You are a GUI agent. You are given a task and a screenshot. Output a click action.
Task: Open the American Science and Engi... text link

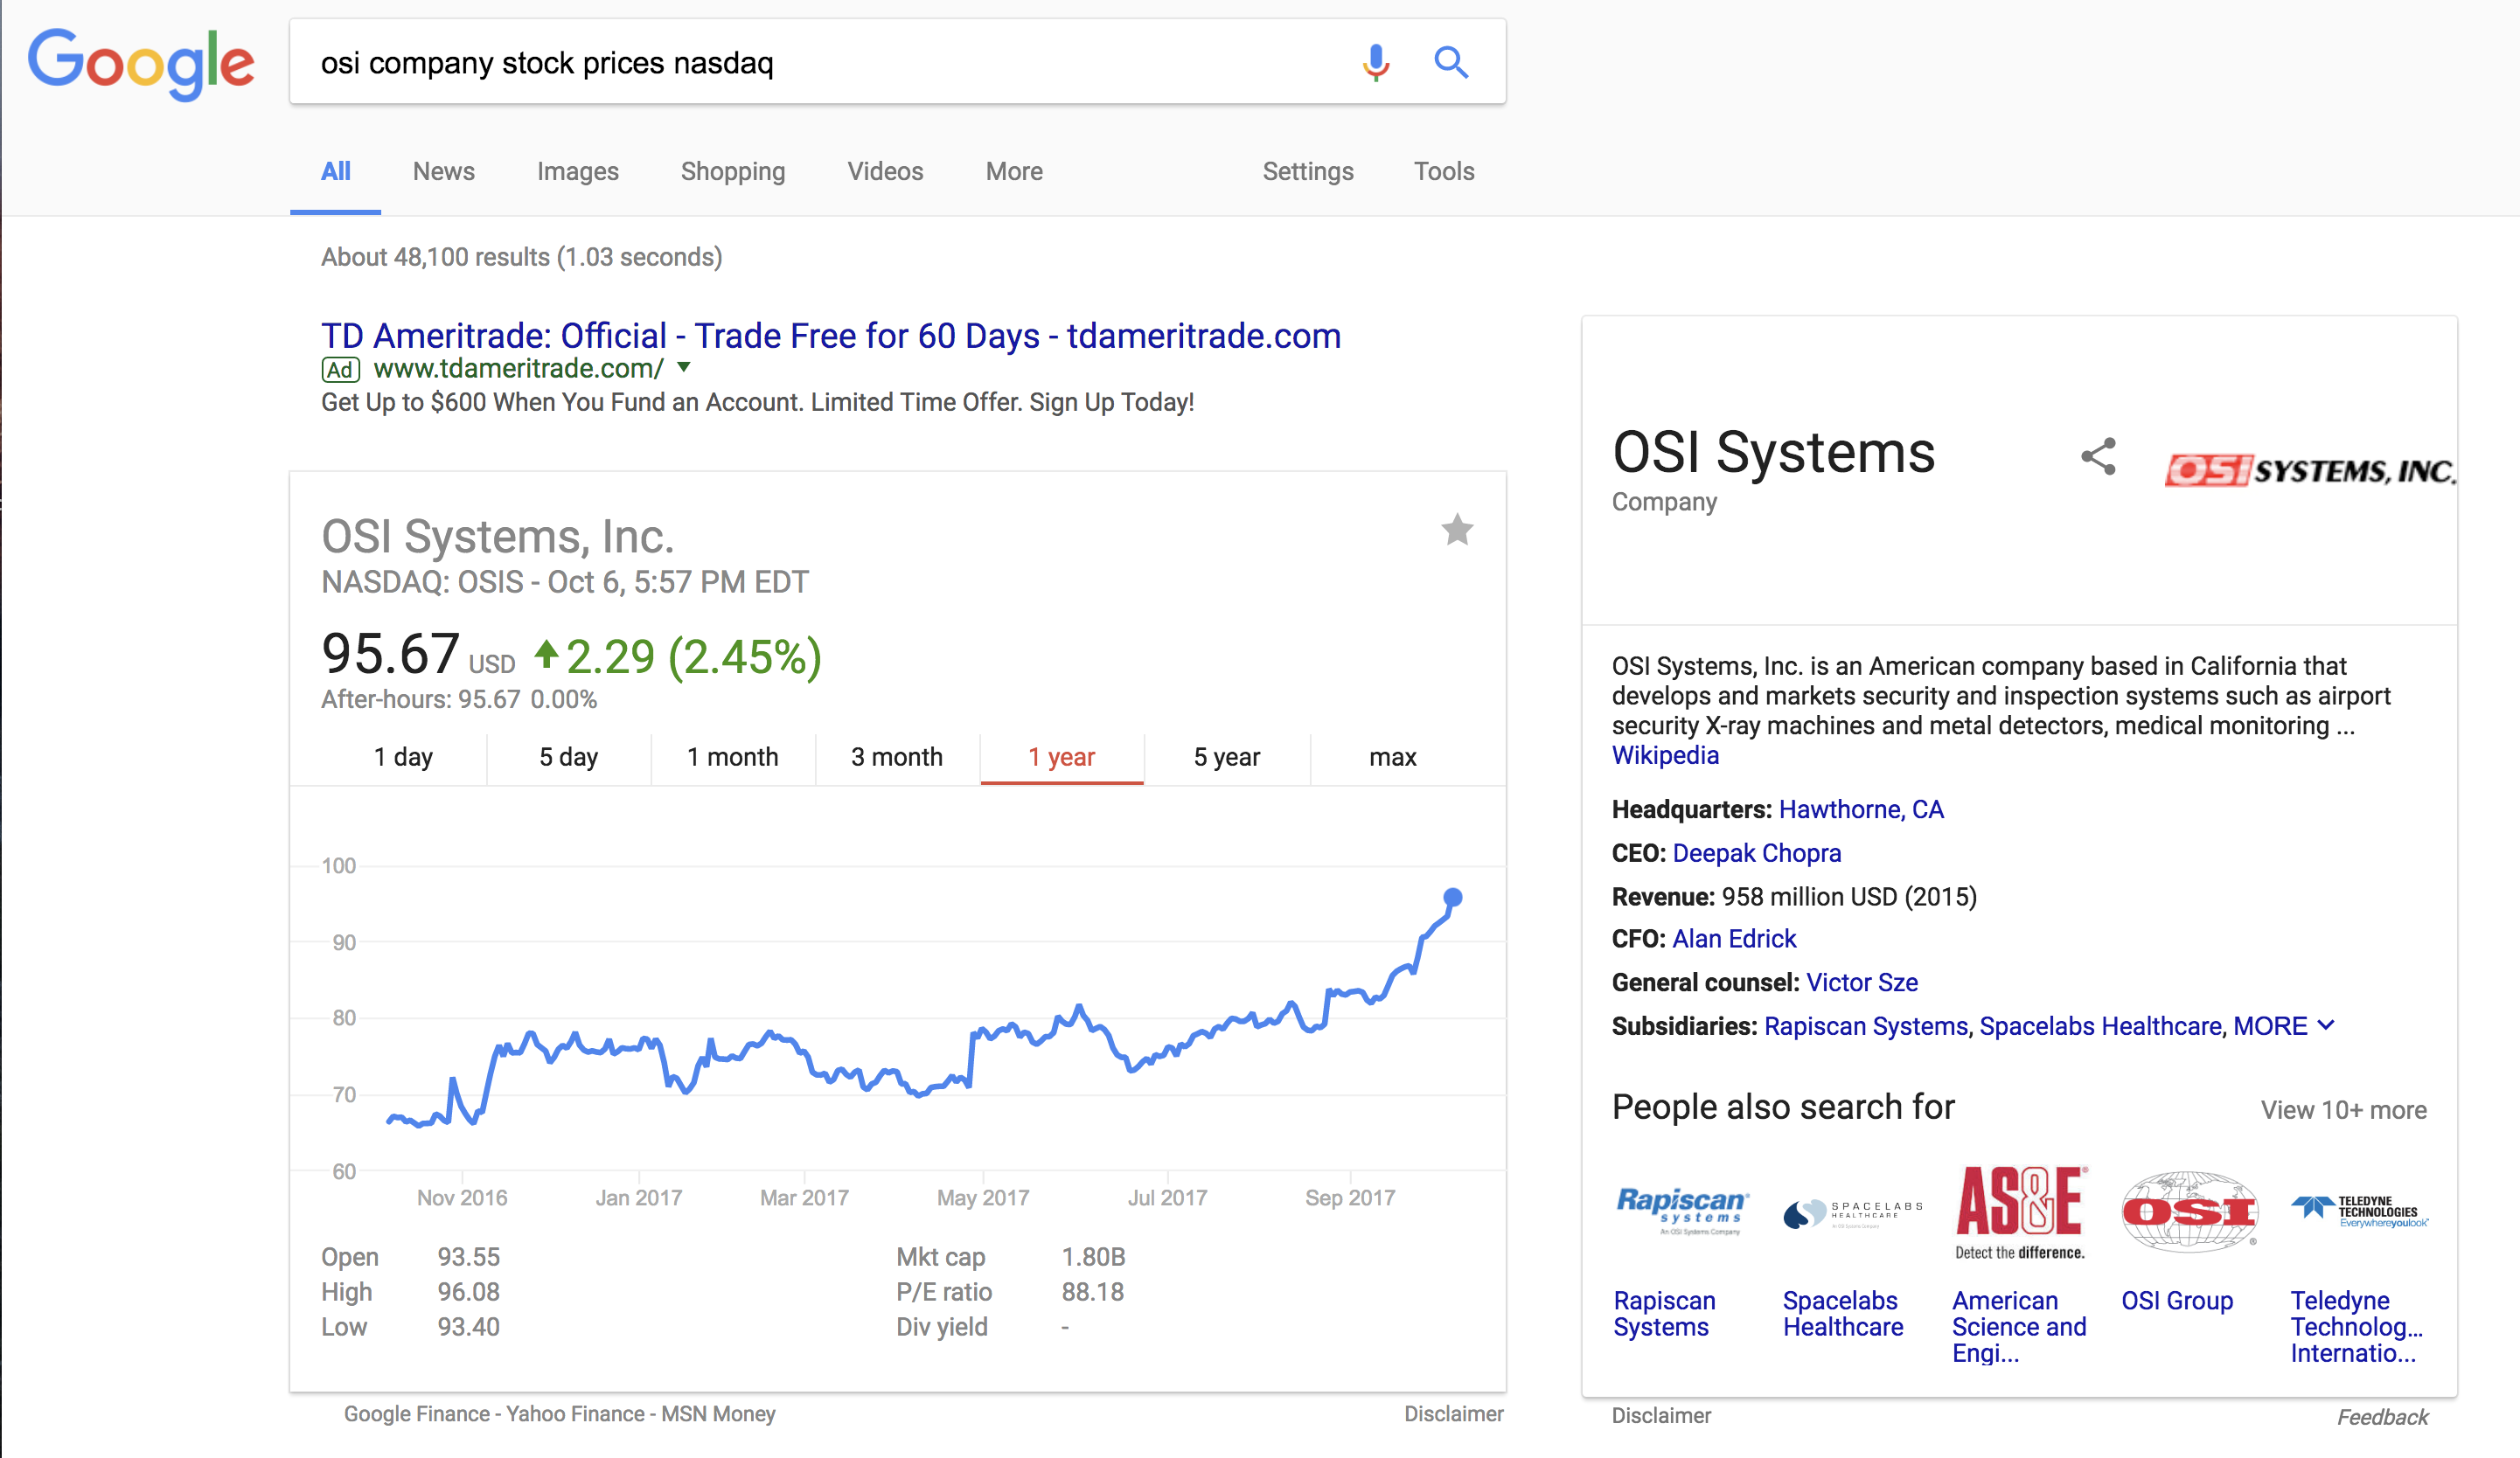[x=2019, y=1327]
